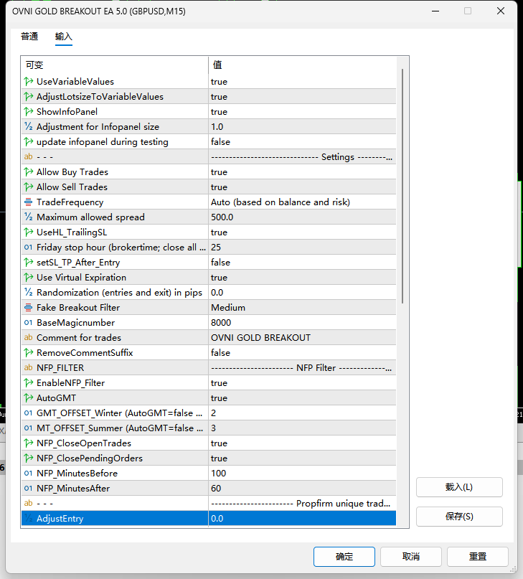Click the 01 icon beside NFP_MinutesAfter
Viewport: 523px width, 579px height.
29,488
